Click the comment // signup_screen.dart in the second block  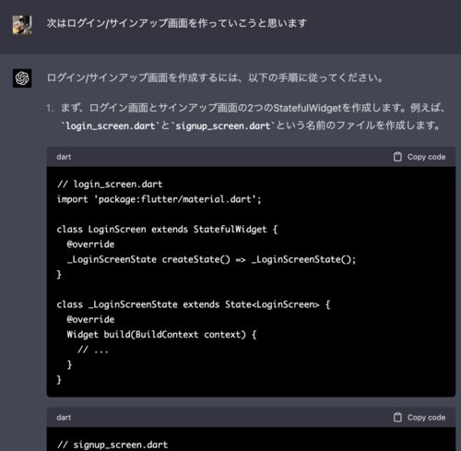pos(112,445)
